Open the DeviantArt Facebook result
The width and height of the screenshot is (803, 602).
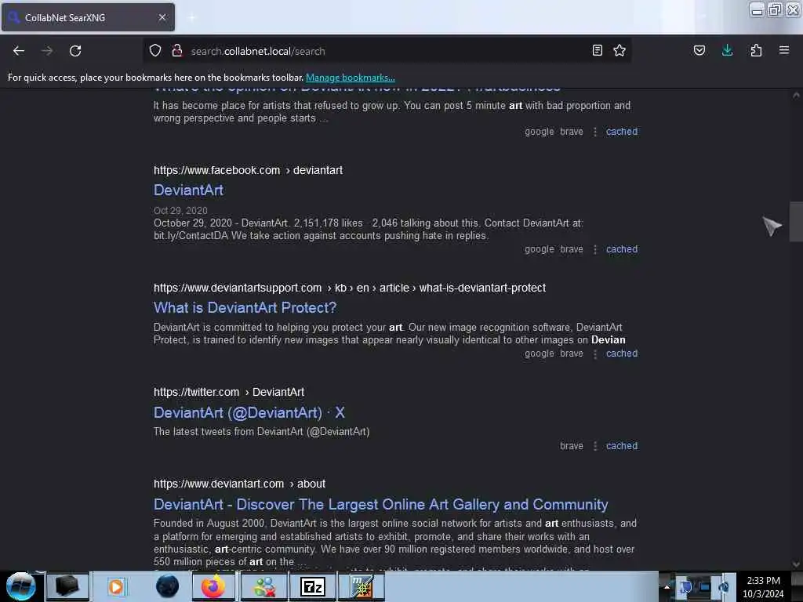[188, 190]
